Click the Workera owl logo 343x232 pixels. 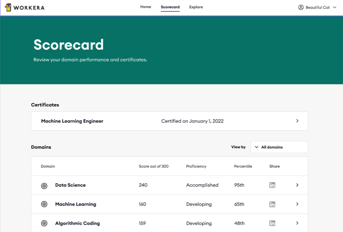click(x=8, y=8)
